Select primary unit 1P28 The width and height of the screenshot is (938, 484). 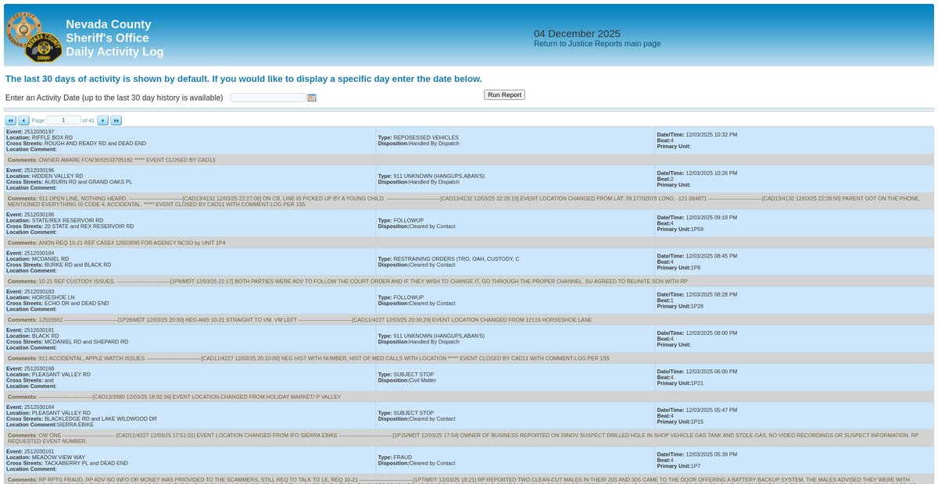[x=697, y=306]
